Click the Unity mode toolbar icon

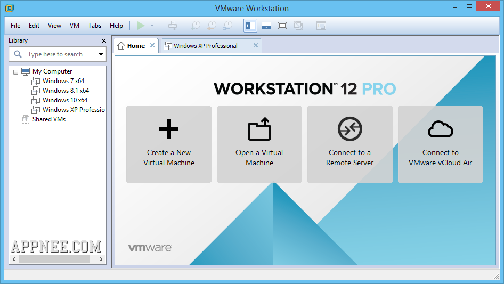(x=298, y=26)
